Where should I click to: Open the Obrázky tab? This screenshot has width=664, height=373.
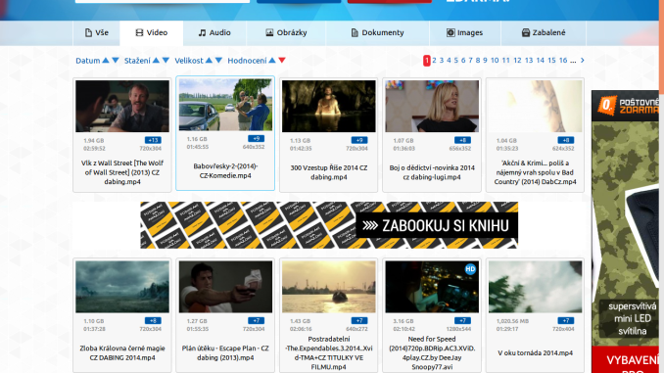pyautogui.click(x=286, y=32)
